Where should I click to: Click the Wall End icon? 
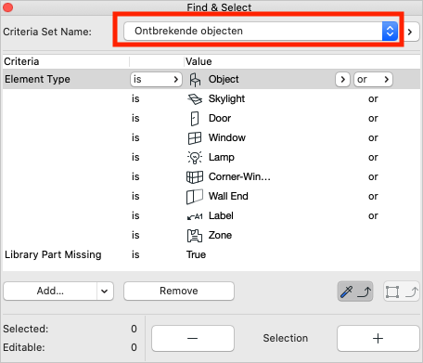[195, 197]
